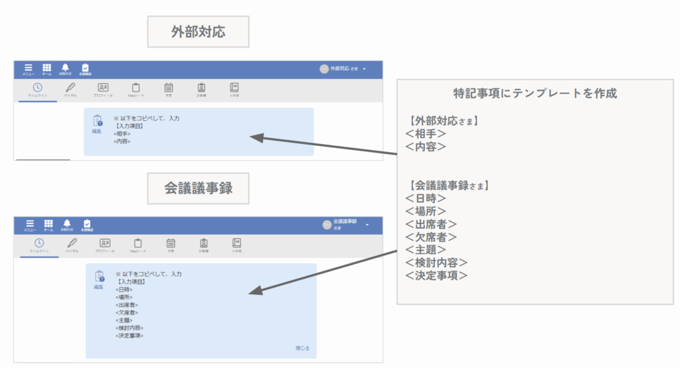Click the <欠席者> line in 会議議事録 note
Screen dimensions: 680x368
[x=127, y=312]
